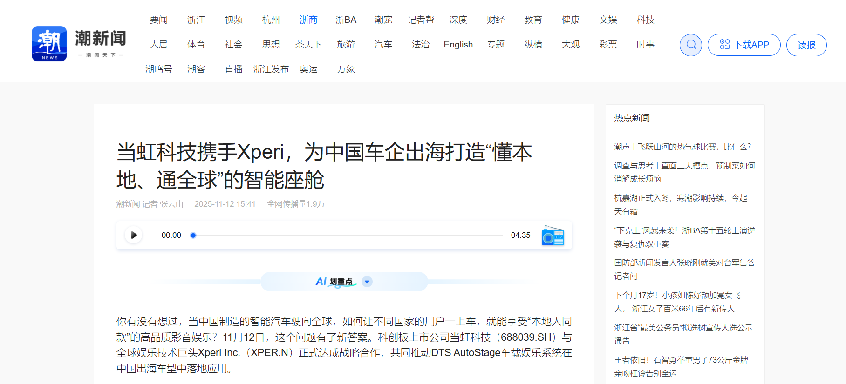Go to the 纵横 section
The width and height of the screenshot is (846, 384).
[x=533, y=45]
